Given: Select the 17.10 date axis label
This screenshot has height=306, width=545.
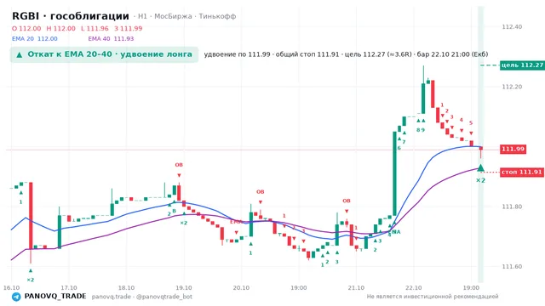Looking at the screenshot, I should click(69, 288).
